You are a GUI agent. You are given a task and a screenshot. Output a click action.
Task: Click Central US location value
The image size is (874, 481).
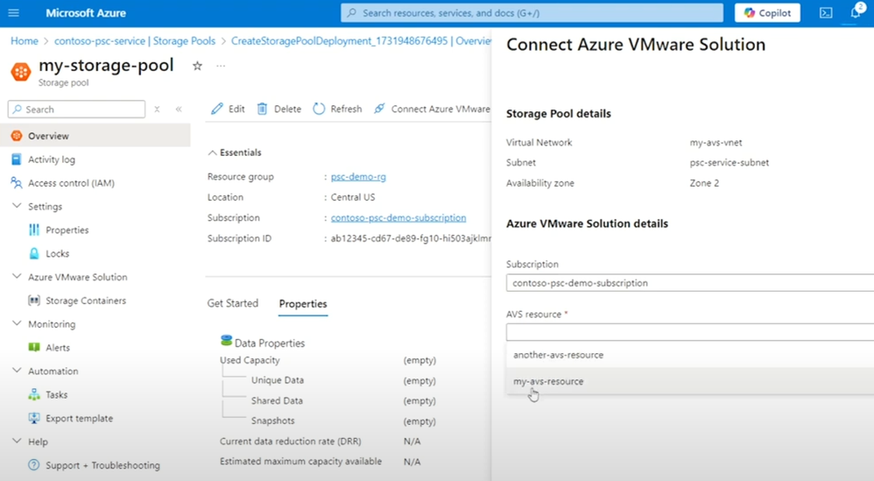[353, 197]
